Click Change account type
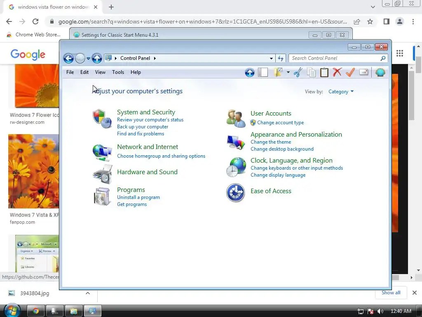This screenshot has height=317, width=422. click(280, 123)
